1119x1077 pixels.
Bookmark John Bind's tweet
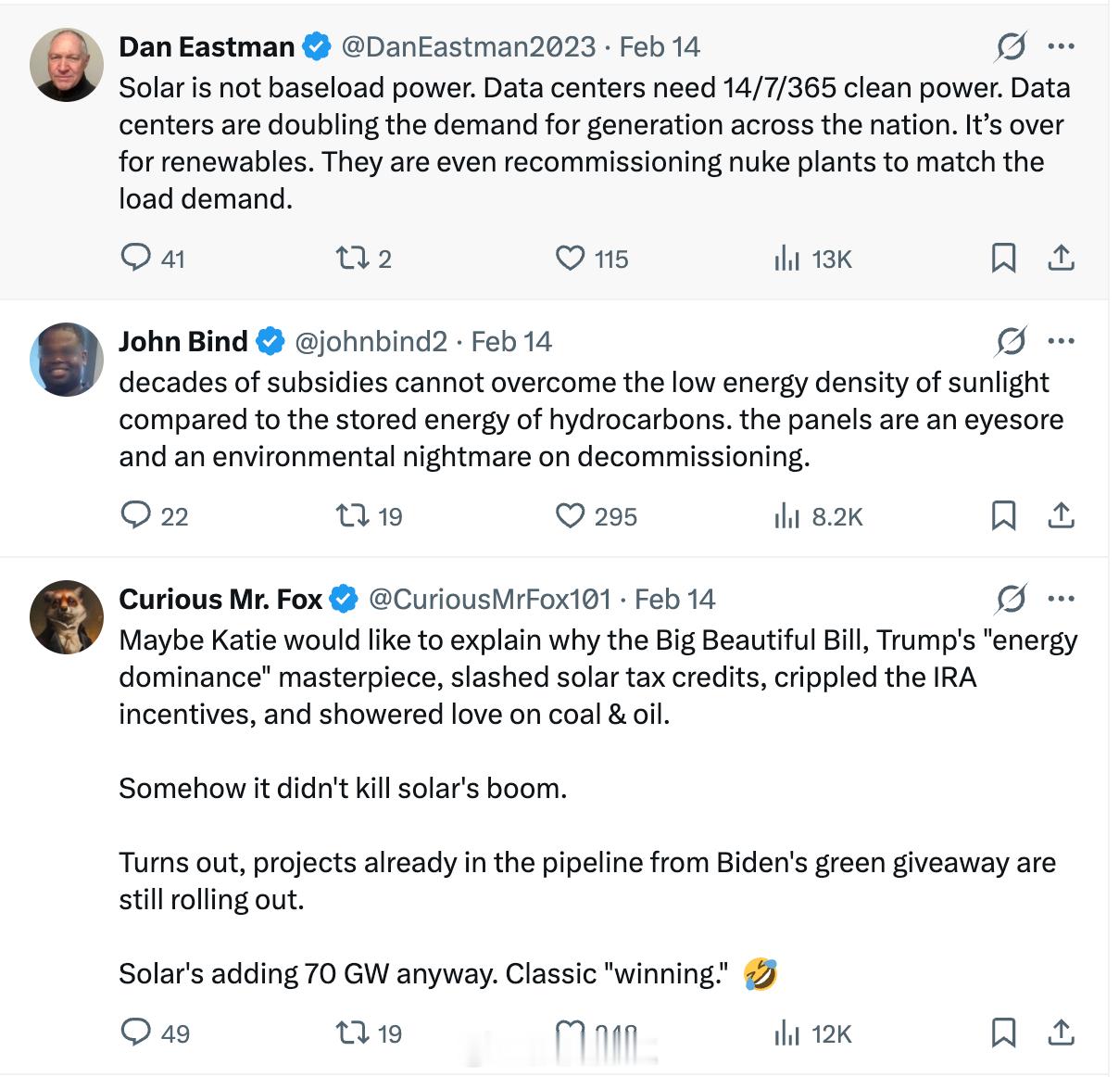1003,514
